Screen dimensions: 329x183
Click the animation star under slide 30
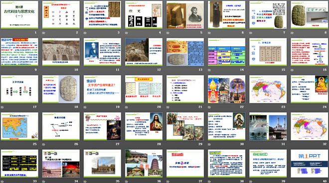[x=209, y=144]
